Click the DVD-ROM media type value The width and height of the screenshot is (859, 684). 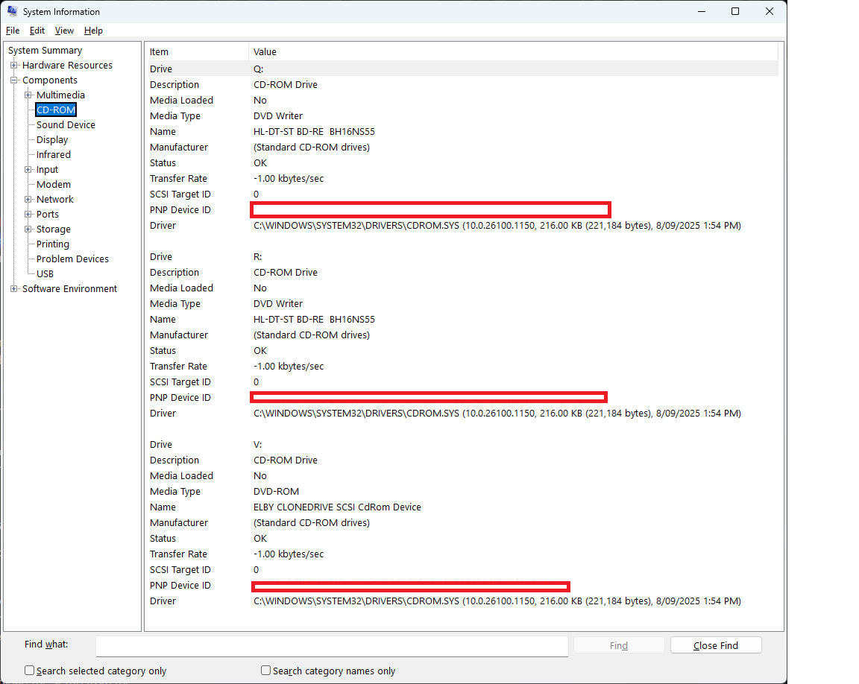[x=276, y=491]
